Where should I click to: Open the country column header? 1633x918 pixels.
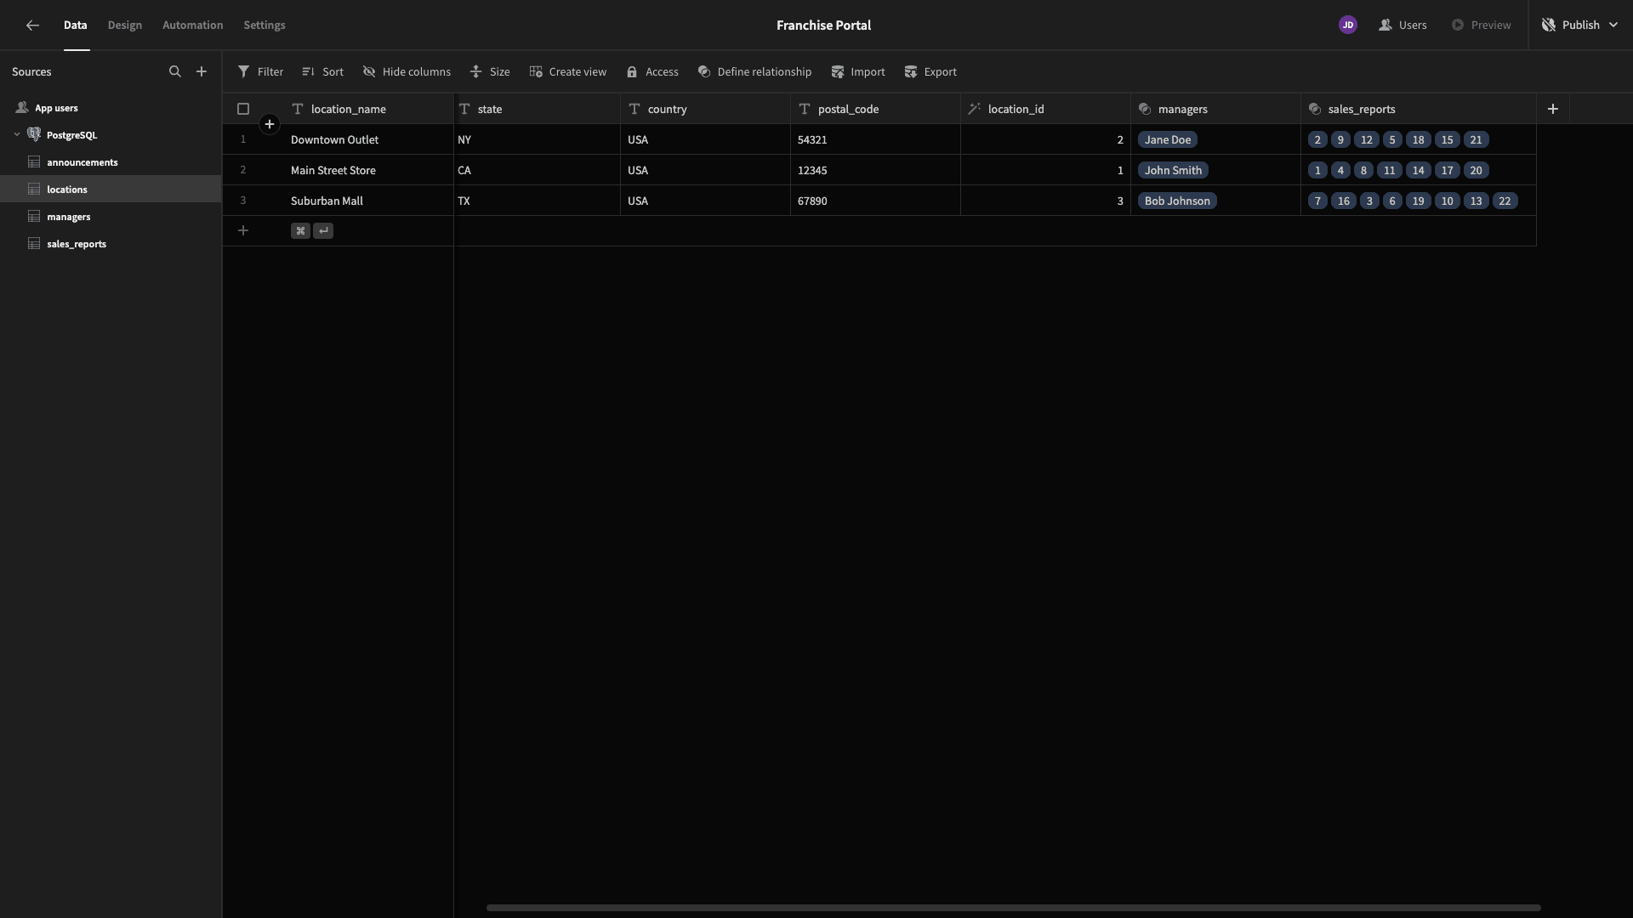pyautogui.click(x=705, y=109)
